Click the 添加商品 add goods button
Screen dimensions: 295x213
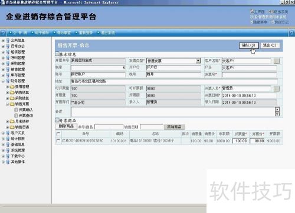174,127
